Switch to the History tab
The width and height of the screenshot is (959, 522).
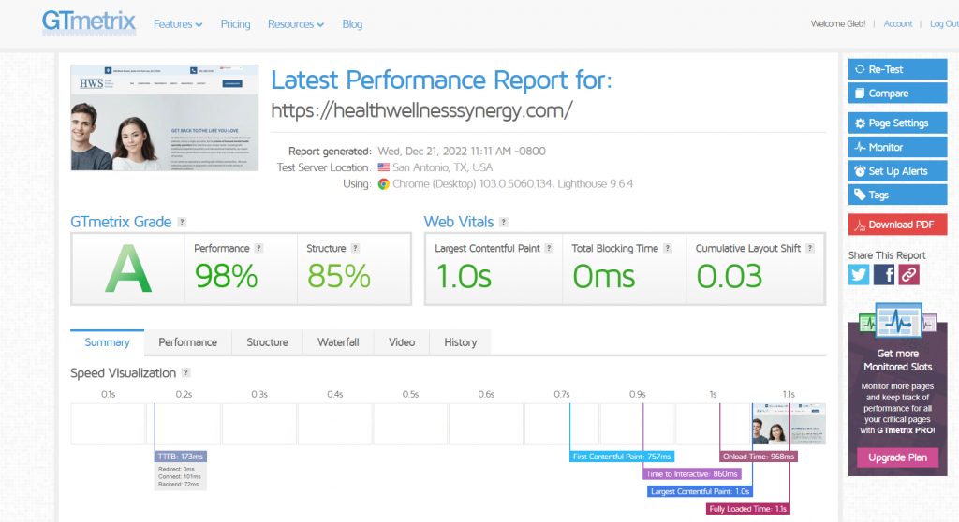tap(461, 342)
